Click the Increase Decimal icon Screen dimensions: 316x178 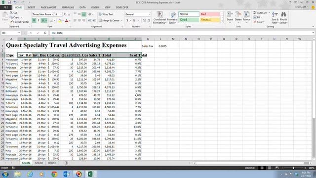coord(144,20)
